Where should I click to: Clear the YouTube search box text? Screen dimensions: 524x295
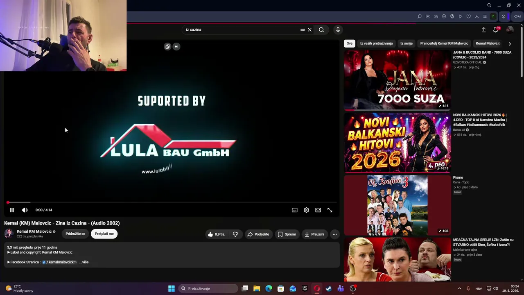pyautogui.click(x=310, y=29)
